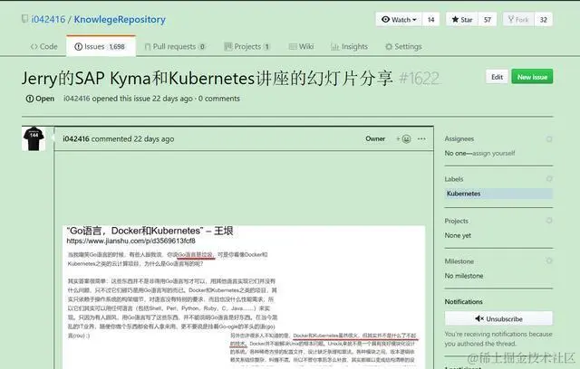The width and height of the screenshot is (580, 369).
Task: Click the muted speaker icon on Unsubscribe
Action: [479, 318]
